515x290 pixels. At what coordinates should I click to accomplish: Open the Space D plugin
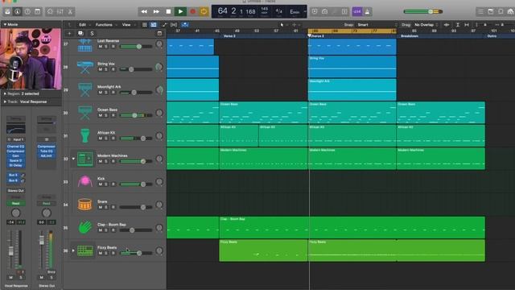click(15, 160)
